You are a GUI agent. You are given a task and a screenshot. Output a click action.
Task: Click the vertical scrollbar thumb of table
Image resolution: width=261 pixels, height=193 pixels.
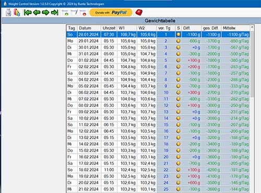coord(252,64)
